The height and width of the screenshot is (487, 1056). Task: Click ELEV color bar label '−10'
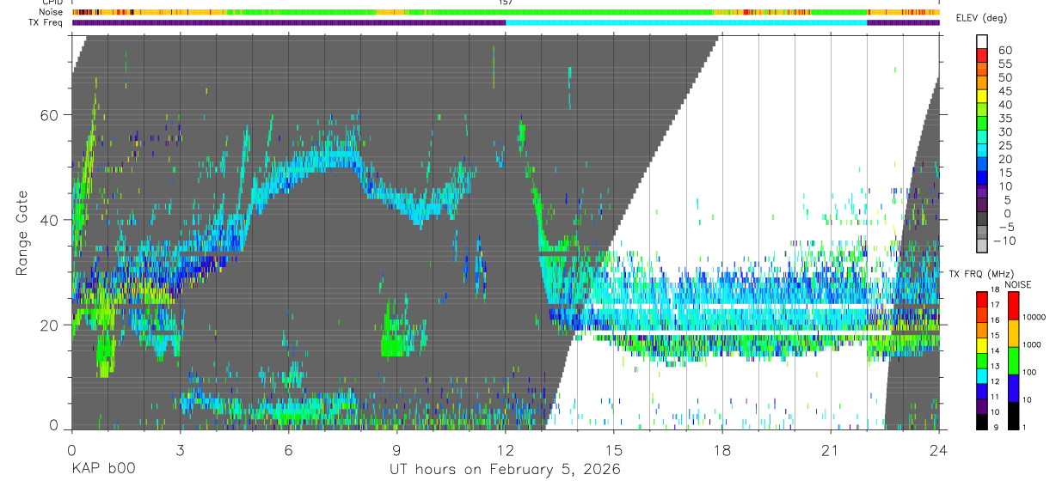tap(1004, 241)
